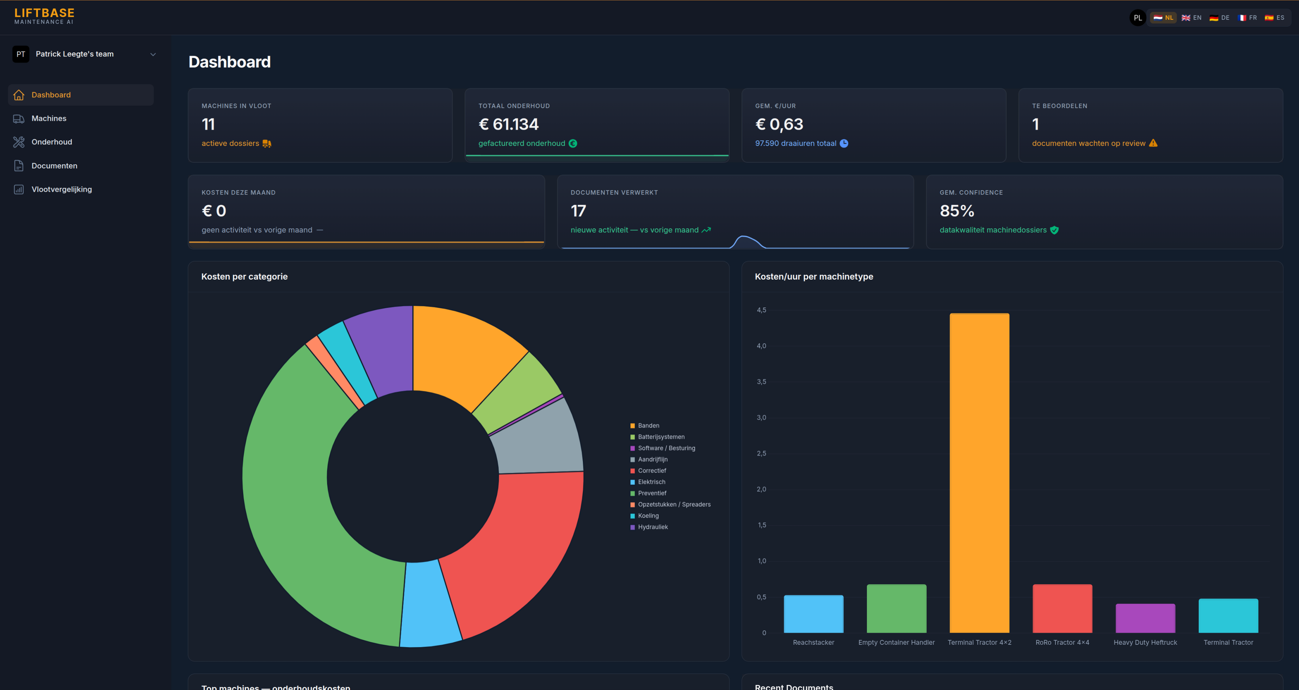The width and height of the screenshot is (1299, 690).
Task: Click the Documenten file icon
Action: coord(19,166)
